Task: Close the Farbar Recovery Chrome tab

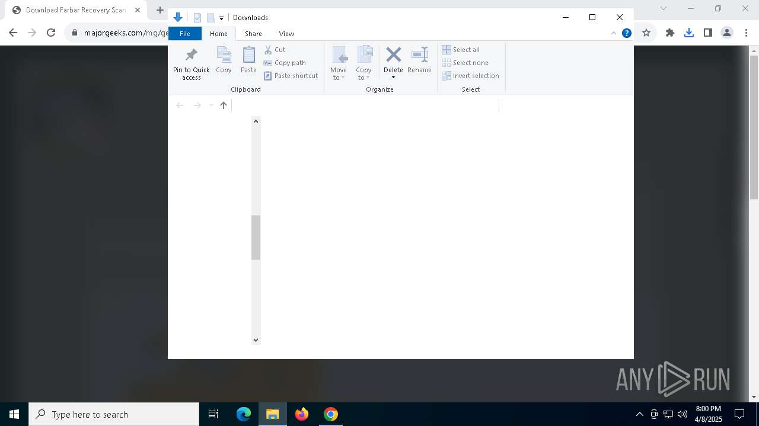Action: (x=137, y=10)
